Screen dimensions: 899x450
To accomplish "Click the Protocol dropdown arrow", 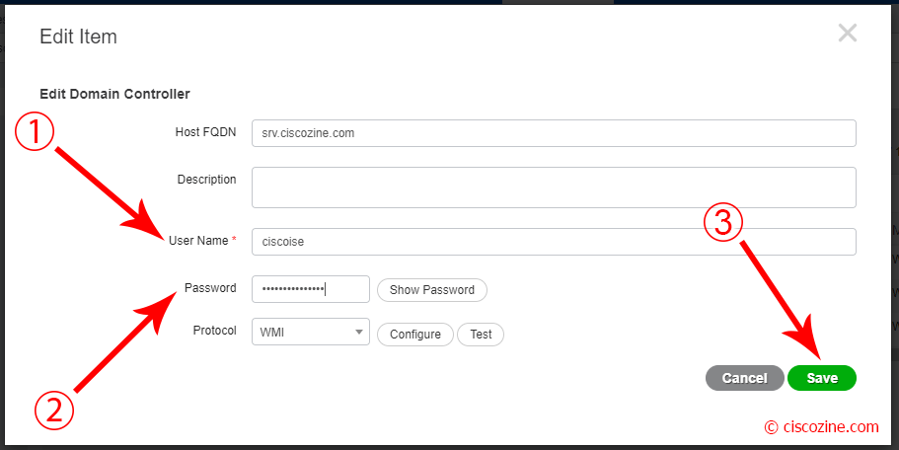I will [359, 332].
